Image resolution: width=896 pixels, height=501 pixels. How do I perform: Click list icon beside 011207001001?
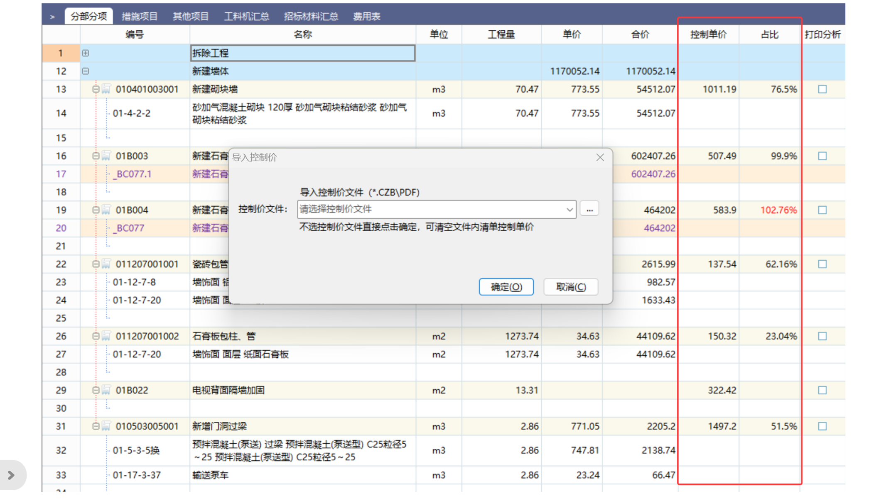(x=106, y=264)
